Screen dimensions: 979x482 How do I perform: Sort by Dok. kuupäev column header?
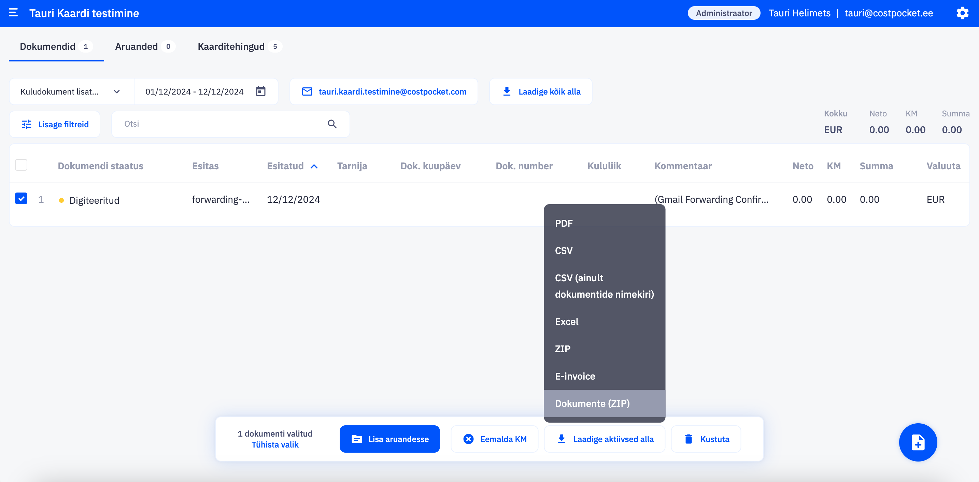[430, 166]
